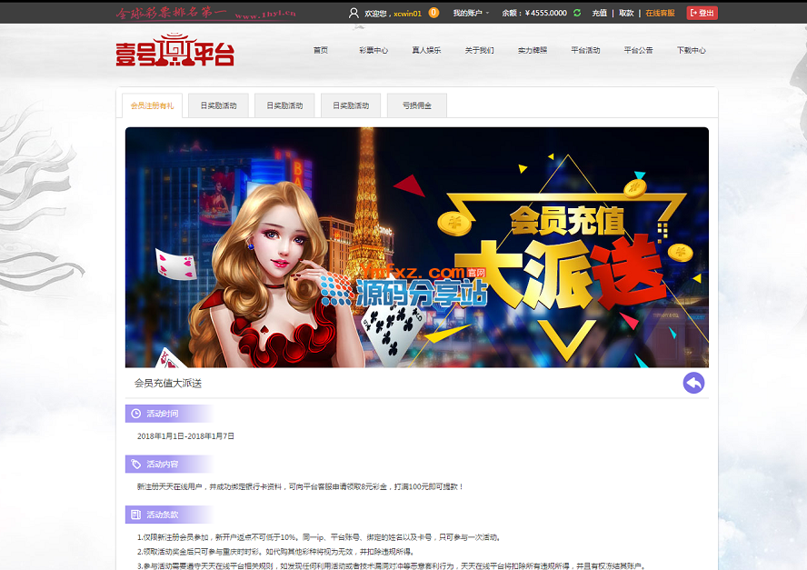Switch to the 会员注册有礼 tab
The image size is (807, 570).
[152, 105]
